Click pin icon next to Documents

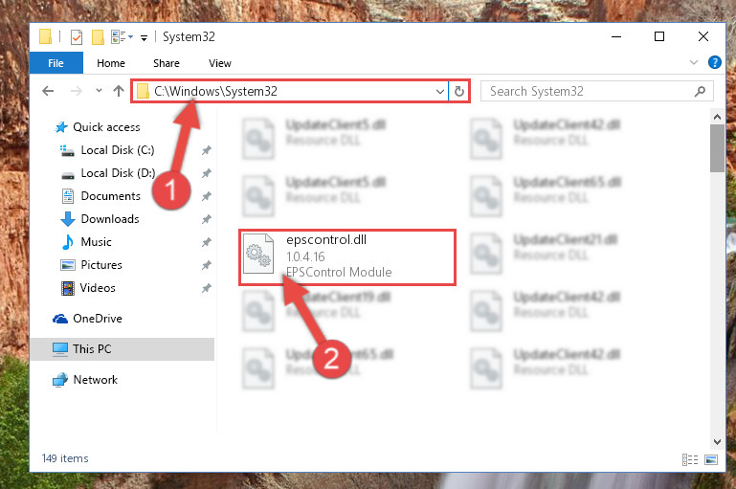tap(206, 196)
